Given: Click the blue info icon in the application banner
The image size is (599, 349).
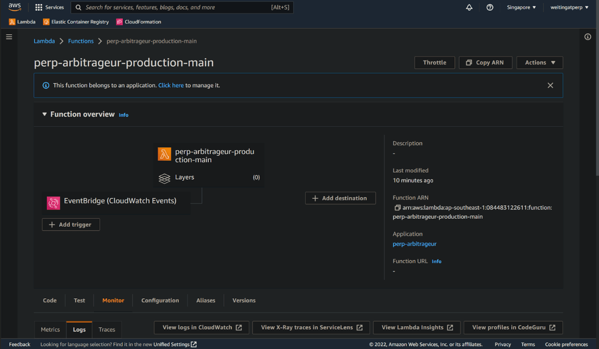Looking at the screenshot, I should pos(46,85).
